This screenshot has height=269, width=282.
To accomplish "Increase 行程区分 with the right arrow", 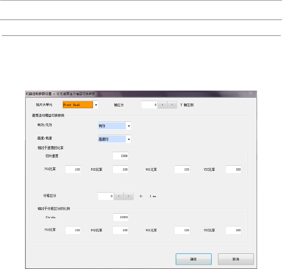I will (x=129, y=196).
